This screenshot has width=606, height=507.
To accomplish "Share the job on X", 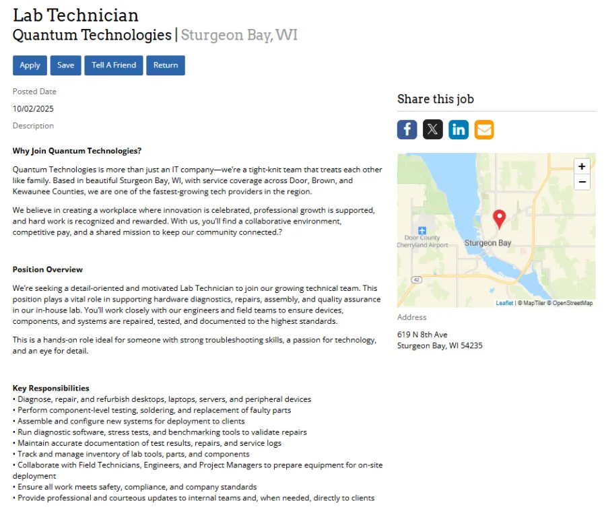I will pyautogui.click(x=432, y=129).
